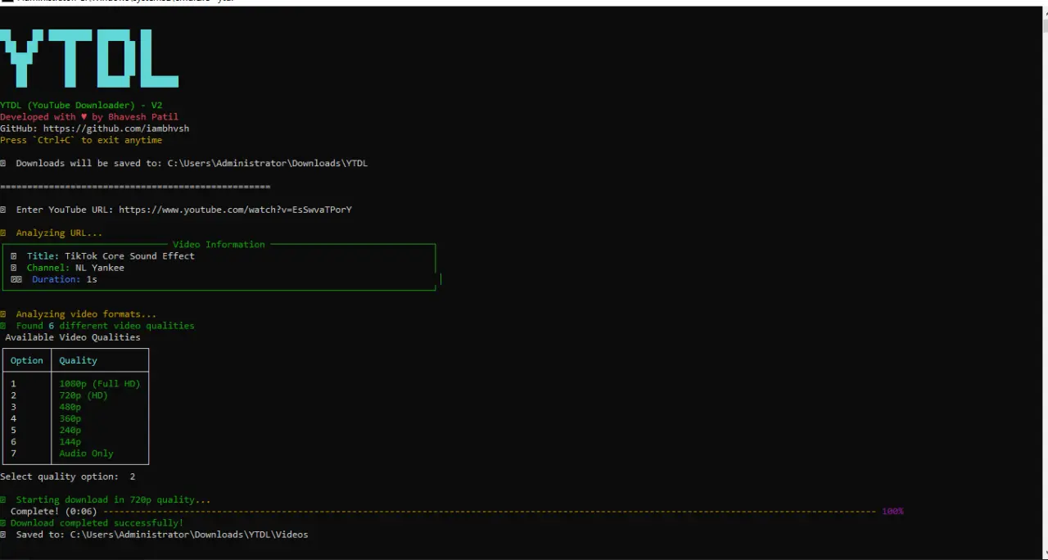
Task: Click the channel name 'NL Yankee'
Action: point(100,268)
